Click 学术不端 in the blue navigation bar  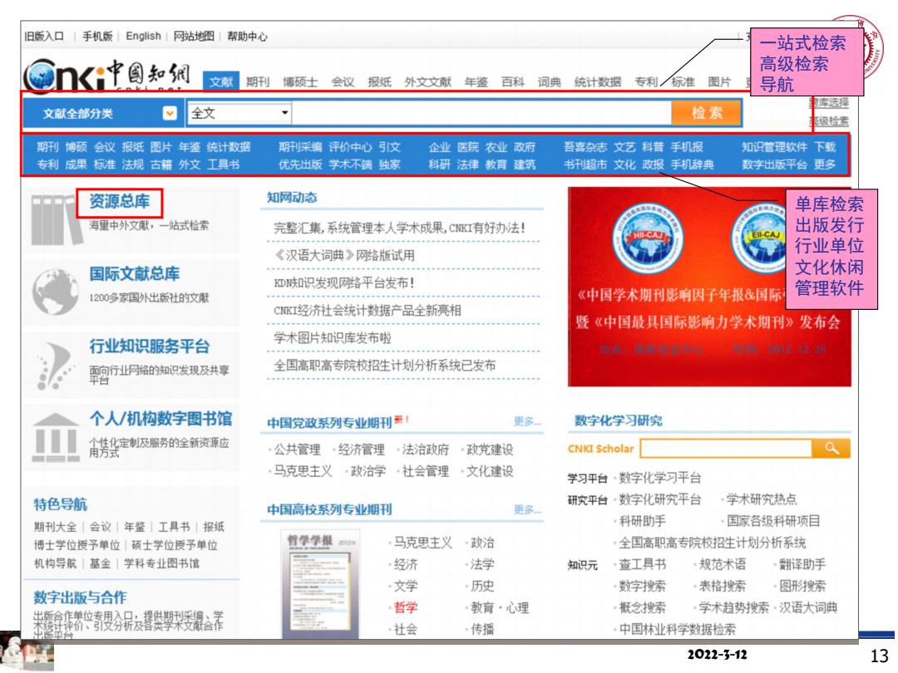coord(350,165)
